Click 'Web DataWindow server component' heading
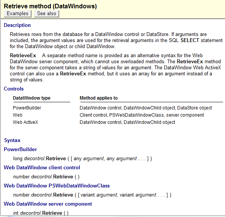The image size is (225, 217). (x=48, y=204)
